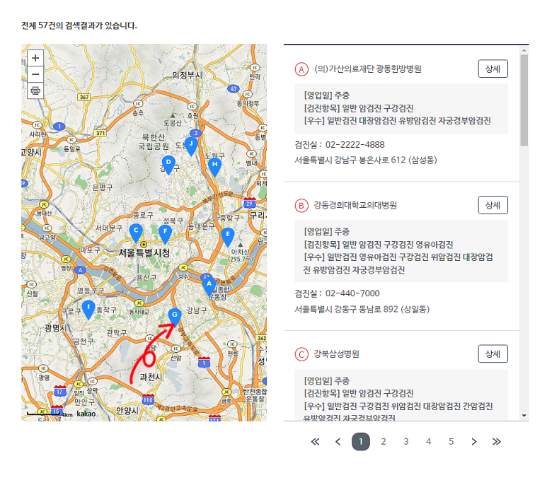Open details for 강동경희대학교의대병원
This screenshot has width=547, height=485.
[493, 205]
